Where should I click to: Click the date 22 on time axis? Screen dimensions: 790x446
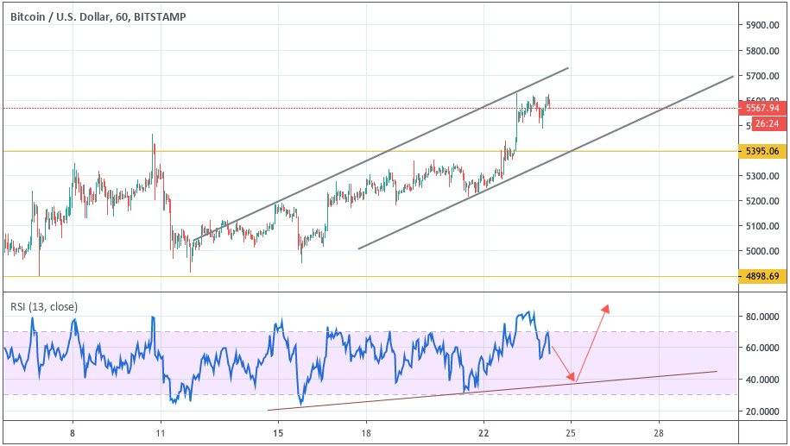[x=483, y=433]
